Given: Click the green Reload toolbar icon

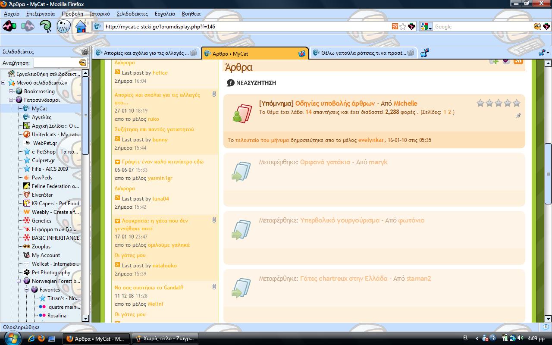Looking at the screenshot, I should (46, 26).
